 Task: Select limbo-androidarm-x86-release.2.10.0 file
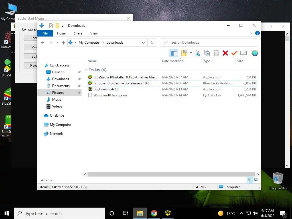(x=172, y=83)
